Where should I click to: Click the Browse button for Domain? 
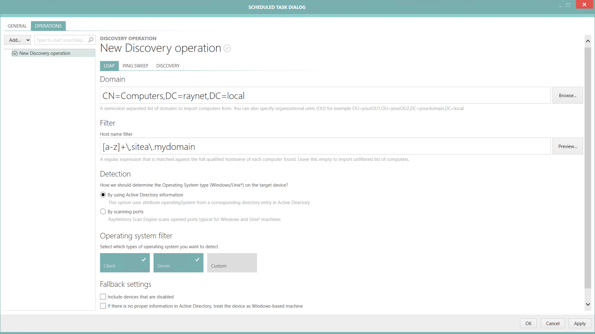567,95
